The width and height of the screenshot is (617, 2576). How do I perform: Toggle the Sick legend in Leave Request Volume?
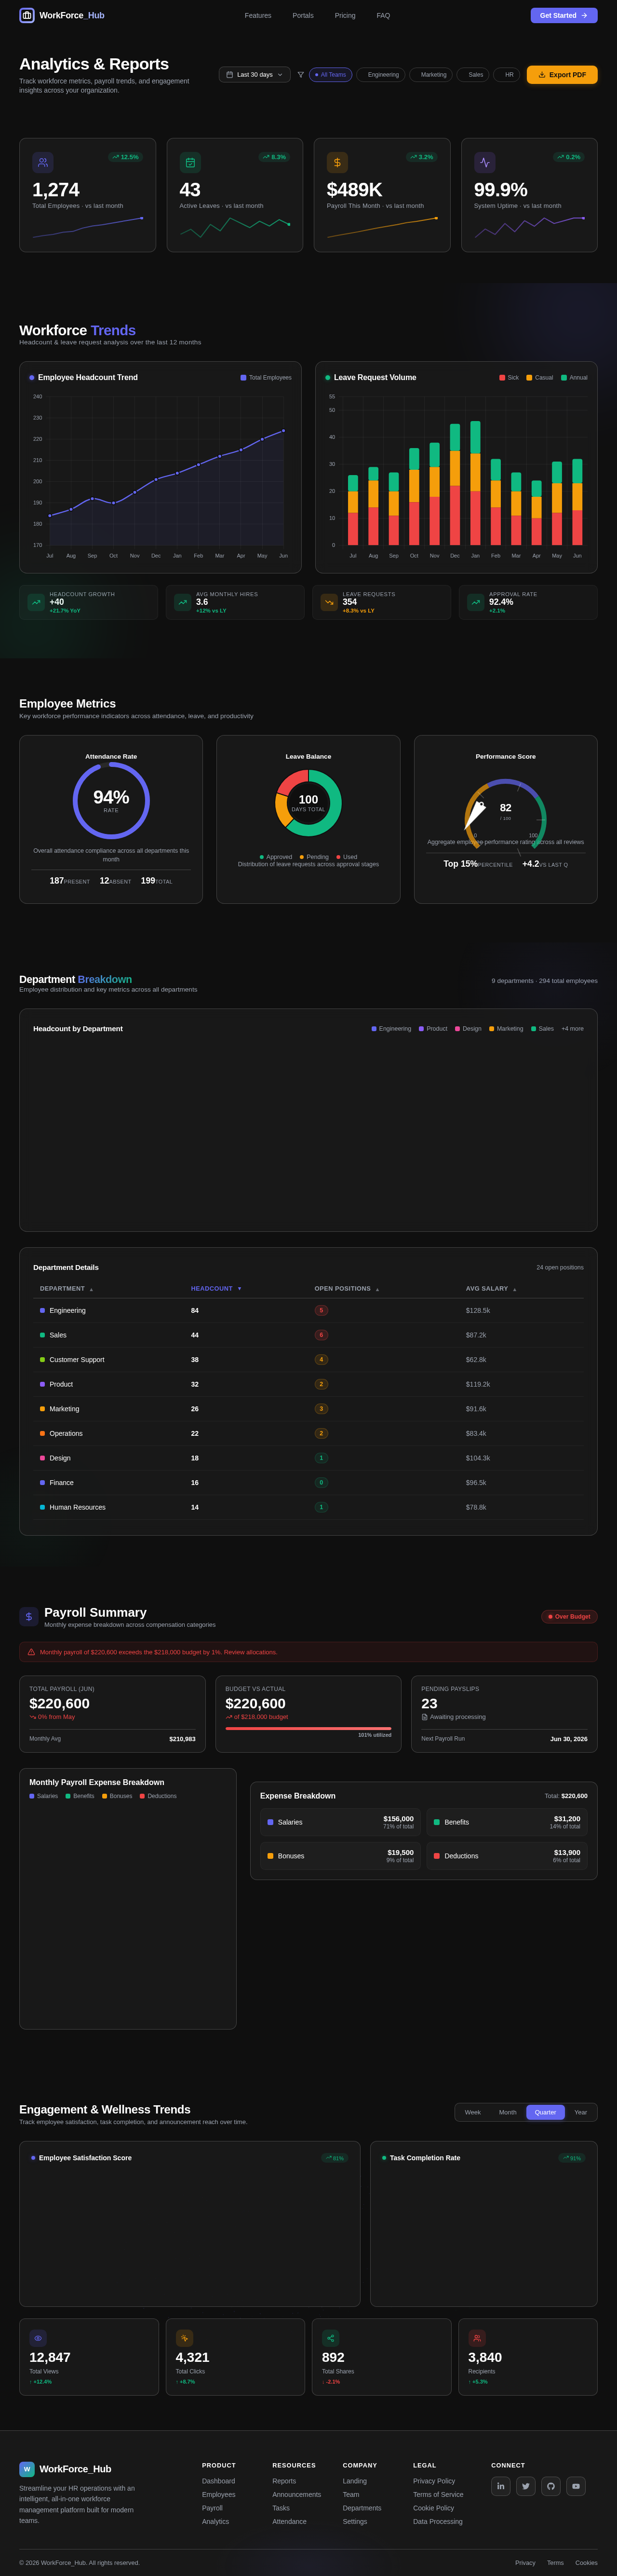coord(509,378)
